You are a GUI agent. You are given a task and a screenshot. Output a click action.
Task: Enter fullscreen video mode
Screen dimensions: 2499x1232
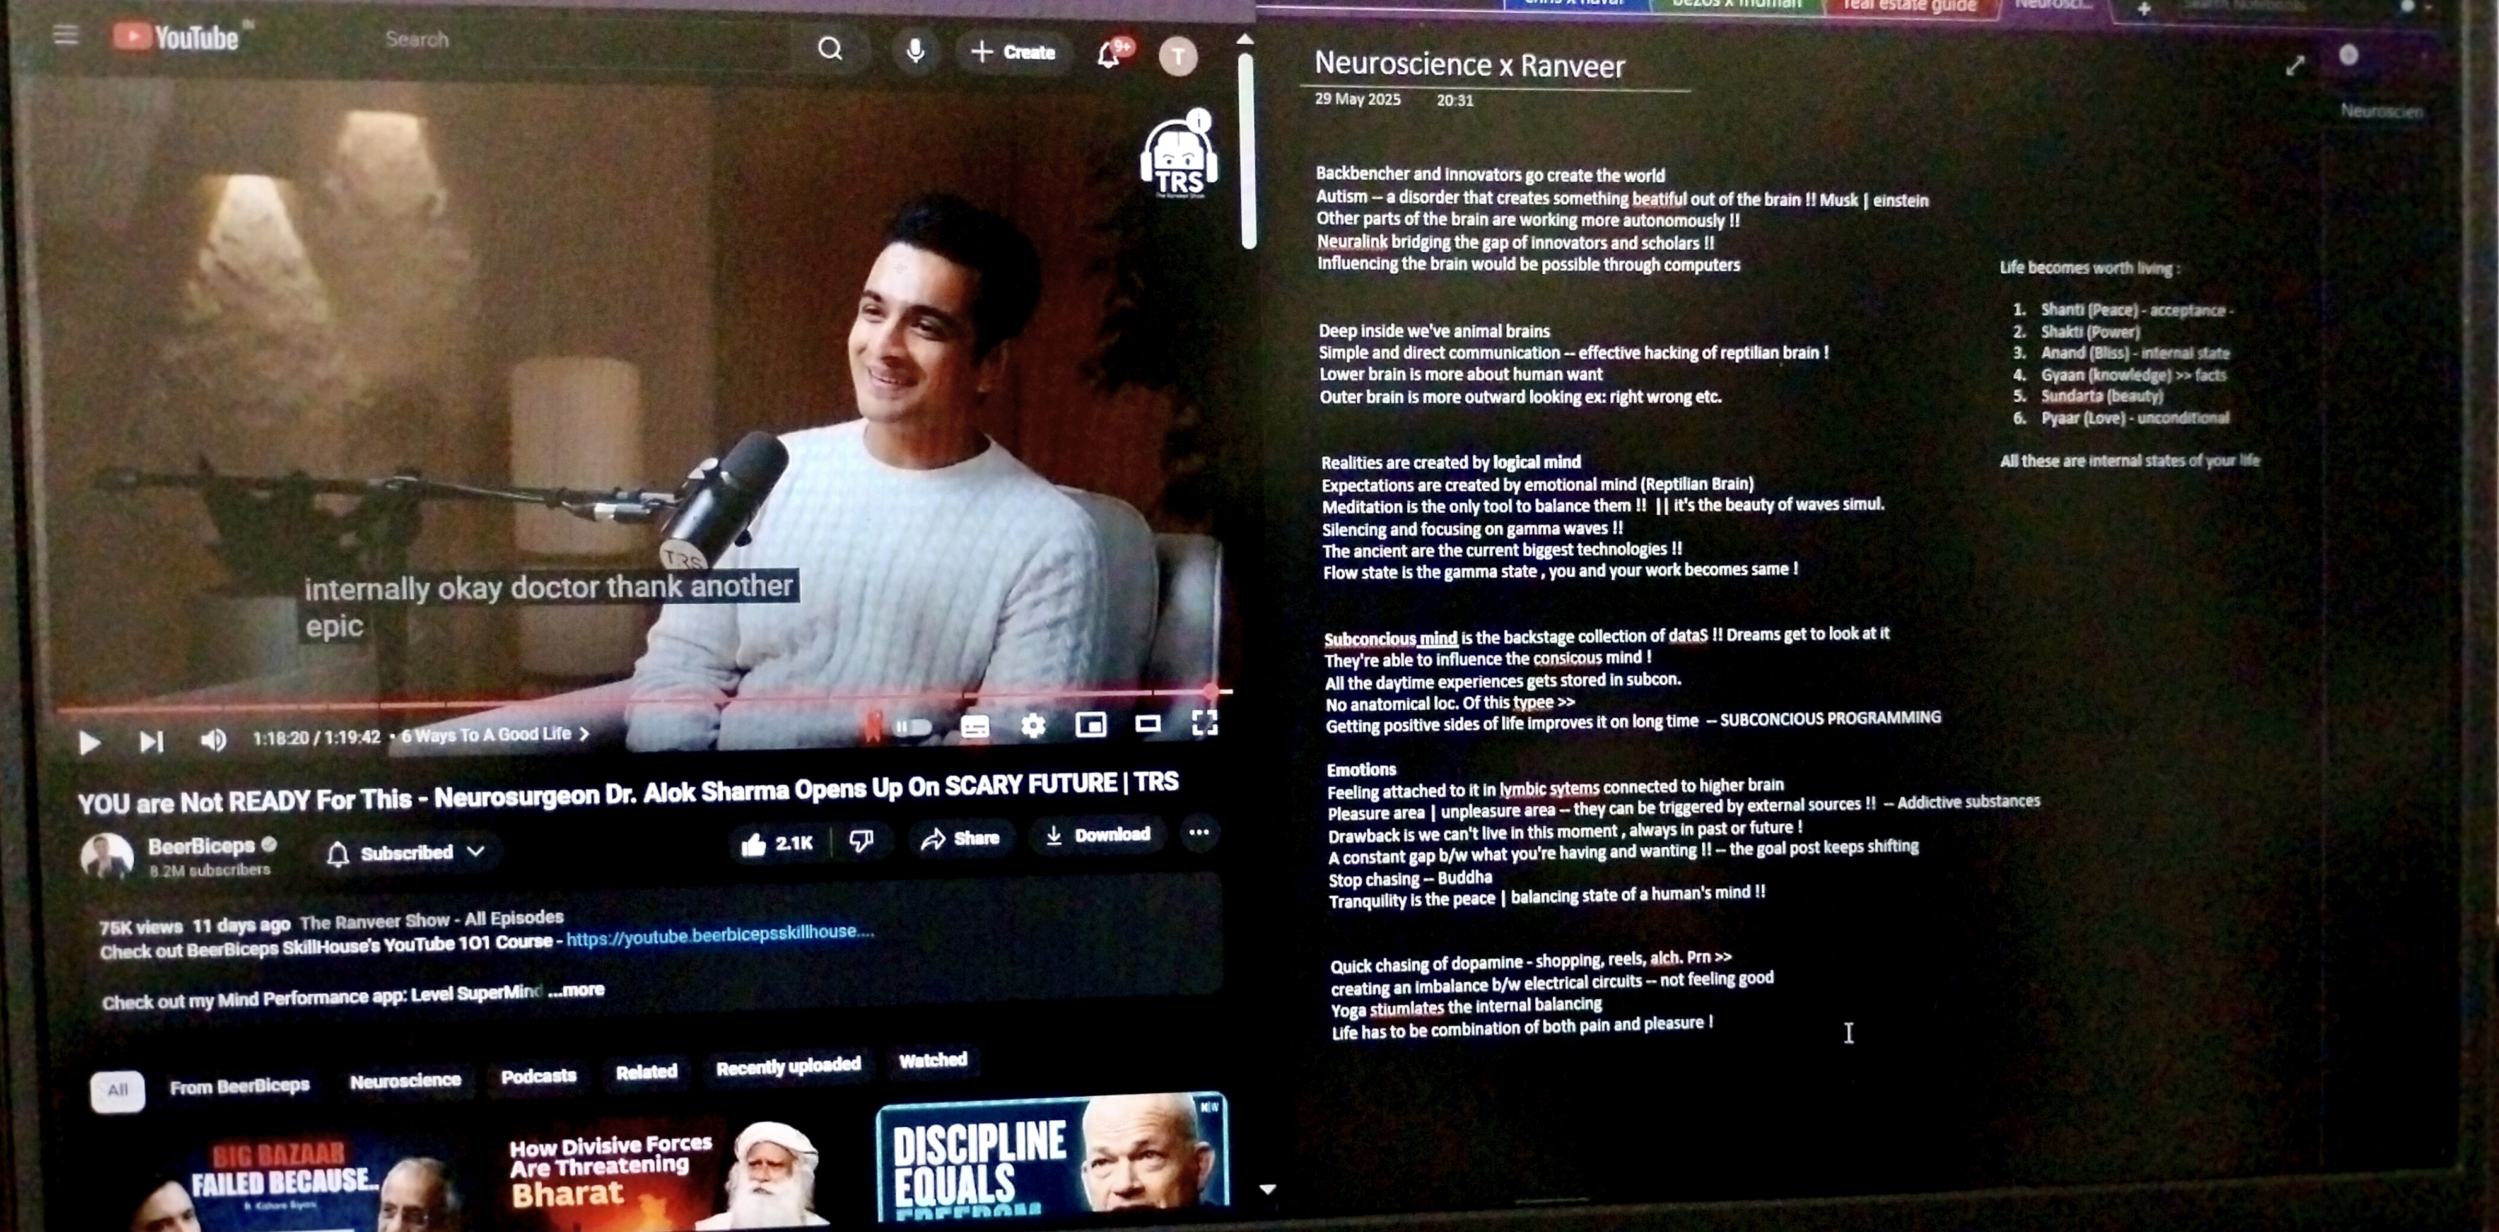click(1204, 723)
